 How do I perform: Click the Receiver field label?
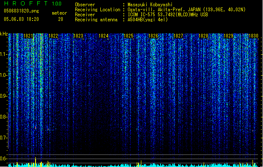pyautogui.click(x=85, y=15)
